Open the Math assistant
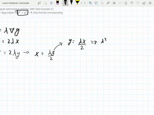The width and height of the screenshot is (154, 115). 114,3
